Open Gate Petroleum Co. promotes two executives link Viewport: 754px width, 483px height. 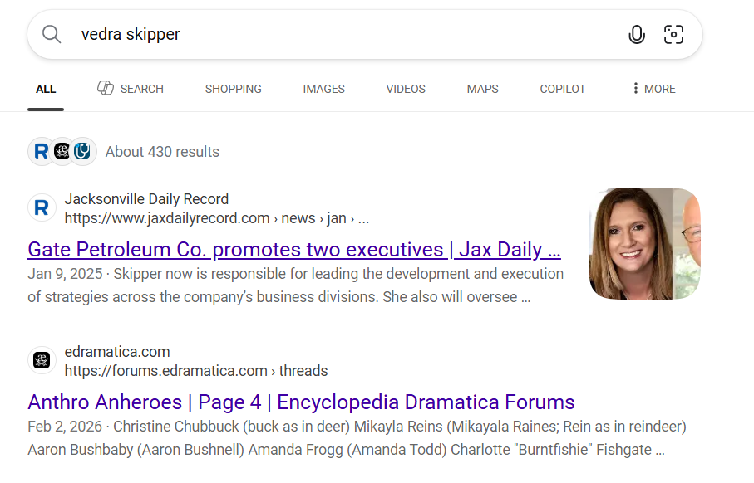[294, 250]
